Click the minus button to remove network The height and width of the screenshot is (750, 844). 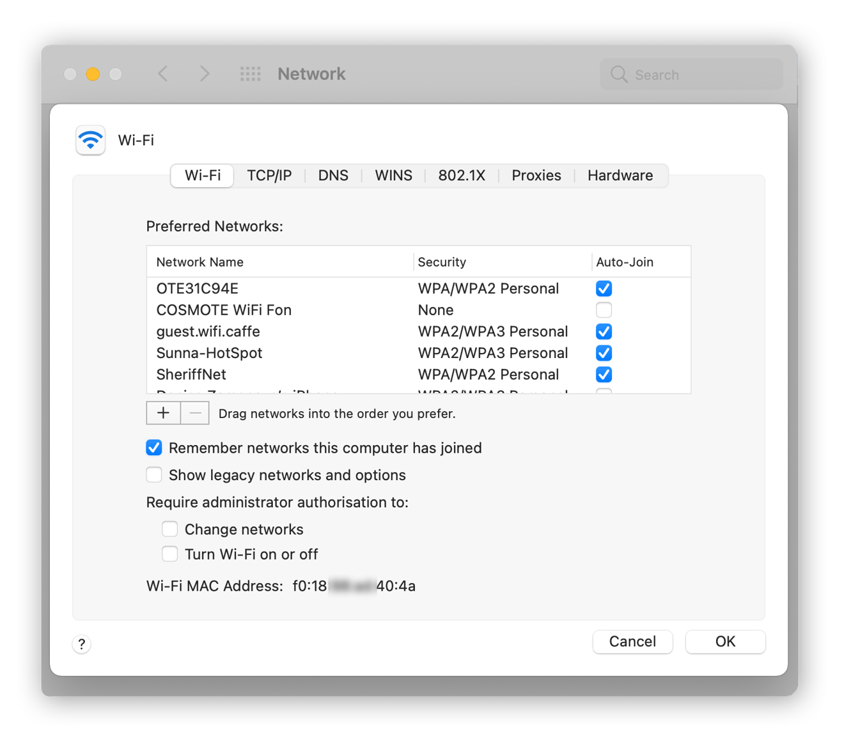195,413
